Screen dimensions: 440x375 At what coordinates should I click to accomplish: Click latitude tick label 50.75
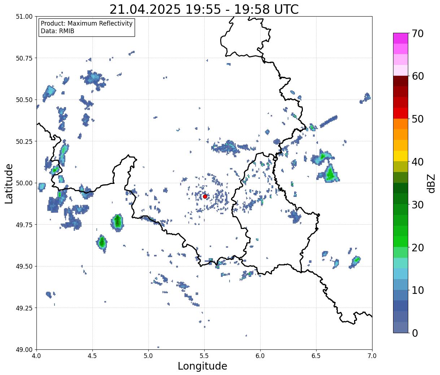click(x=24, y=58)
